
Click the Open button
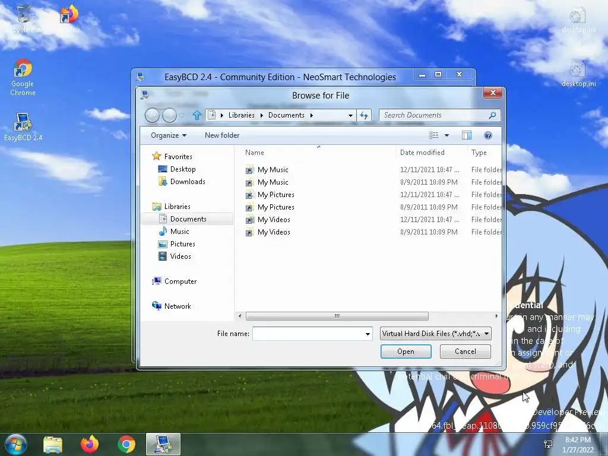point(406,351)
